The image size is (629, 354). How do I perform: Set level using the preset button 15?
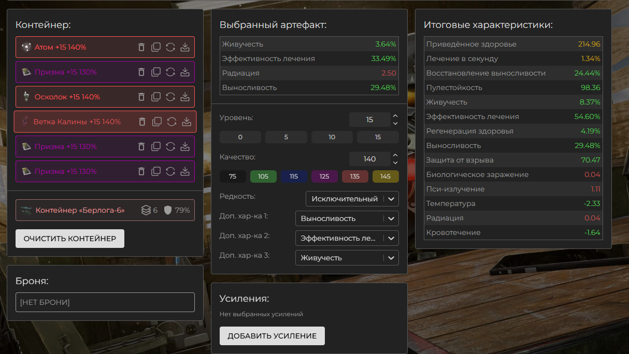click(x=378, y=137)
